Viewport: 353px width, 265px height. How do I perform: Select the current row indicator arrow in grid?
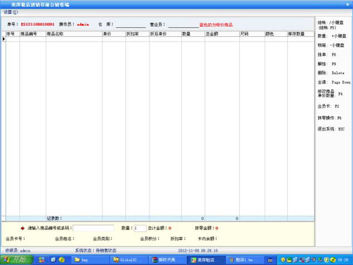click(x=3, y=39)
